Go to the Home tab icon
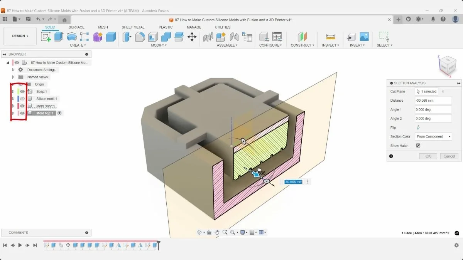The image size is (463, 260). pos(64,20)
